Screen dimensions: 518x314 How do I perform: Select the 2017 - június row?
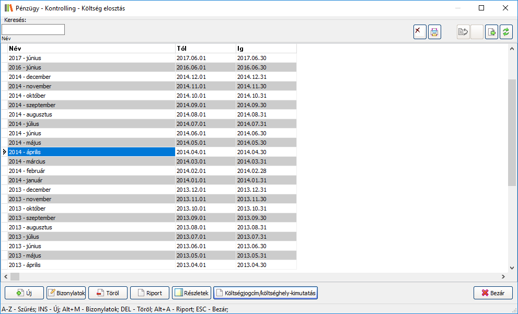click(91, 58)
